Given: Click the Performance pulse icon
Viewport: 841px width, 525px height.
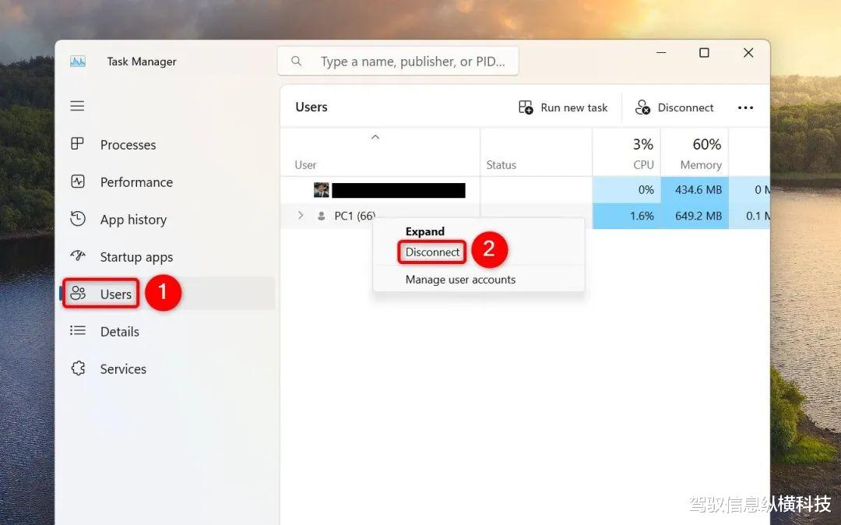Looking at the screenshot, I should (78, 181).
